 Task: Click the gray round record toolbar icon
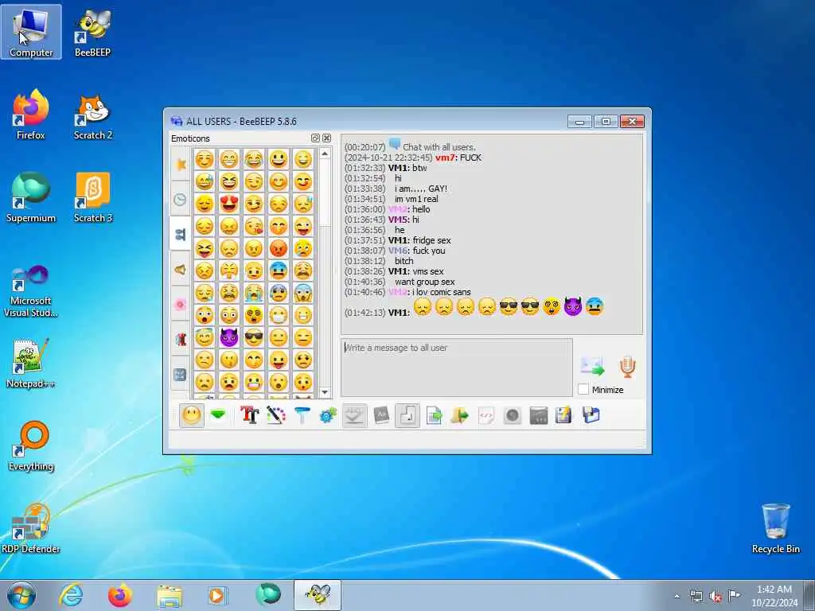coord(513,415)
